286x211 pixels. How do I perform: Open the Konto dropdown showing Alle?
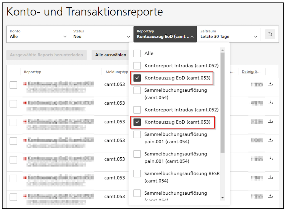(38, 34)
